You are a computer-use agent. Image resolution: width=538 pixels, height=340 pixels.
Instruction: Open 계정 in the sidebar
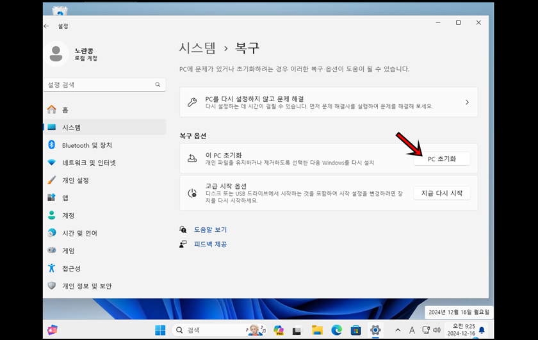coord(104,215)
